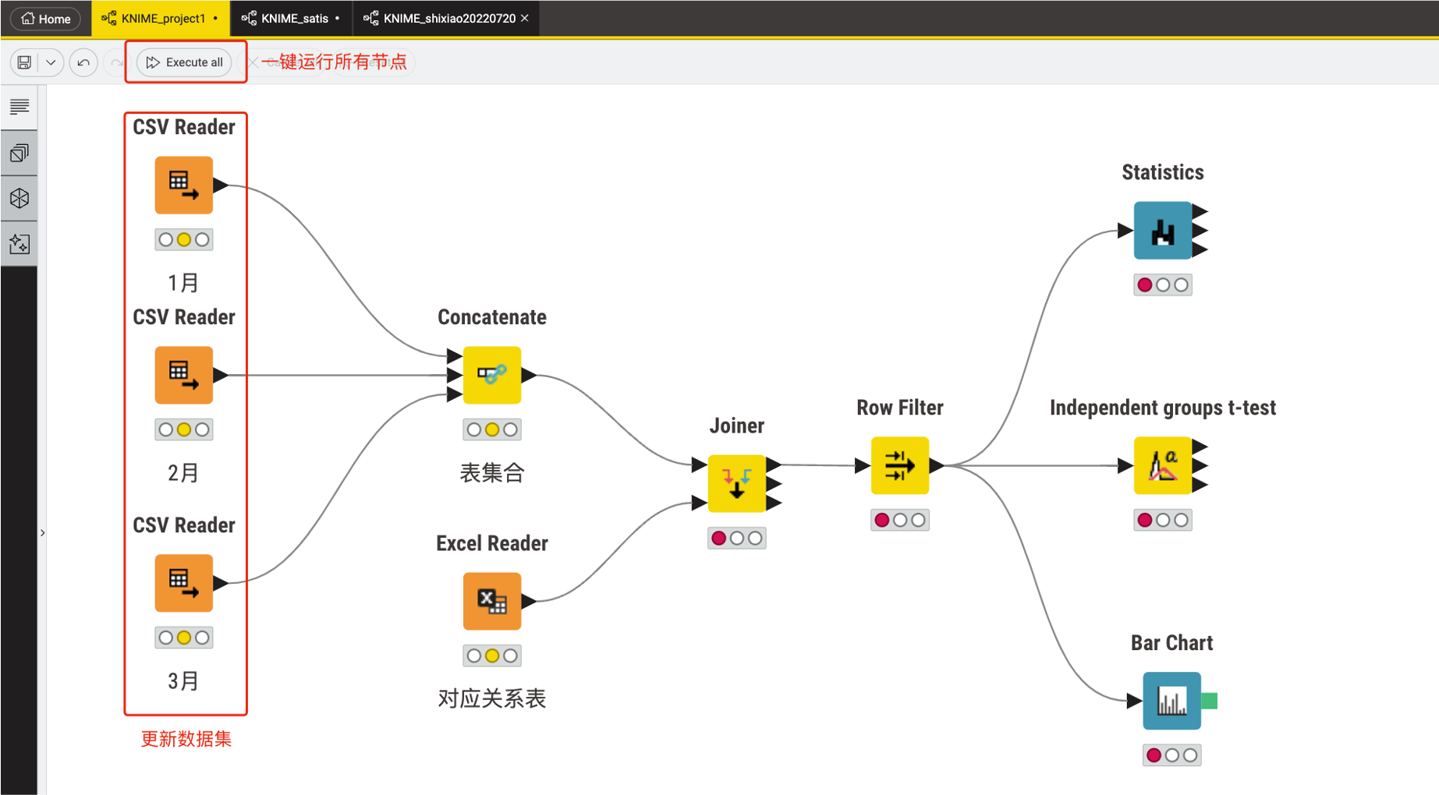Click the Bar Chart input port
The image size is (1439, 795).
click(1135, 701)
